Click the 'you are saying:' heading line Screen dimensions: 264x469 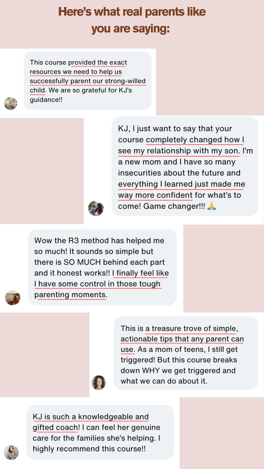pos(130,29)
